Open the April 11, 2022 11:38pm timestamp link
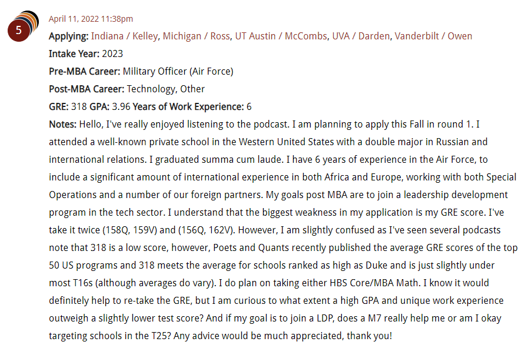Viewport: 522px width, 345px height. coord(91,19)
